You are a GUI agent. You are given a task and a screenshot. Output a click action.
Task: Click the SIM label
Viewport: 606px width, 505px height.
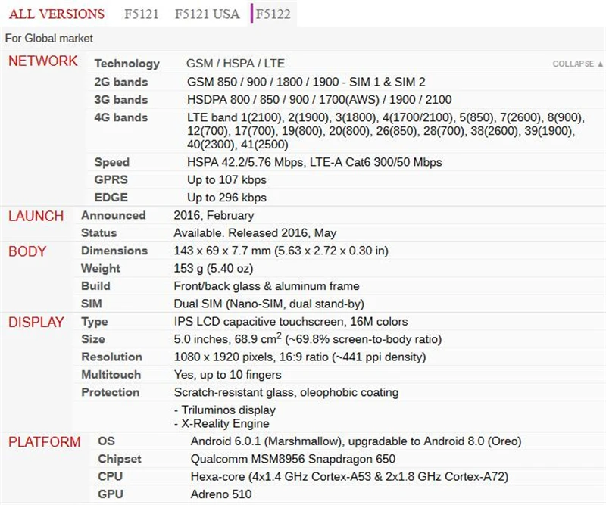point(92,304)
